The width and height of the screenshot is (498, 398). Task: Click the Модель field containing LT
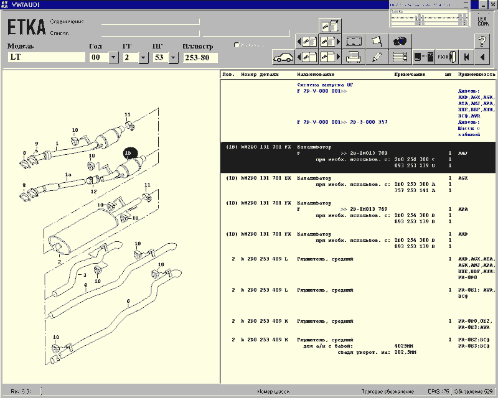click(46, 57)
